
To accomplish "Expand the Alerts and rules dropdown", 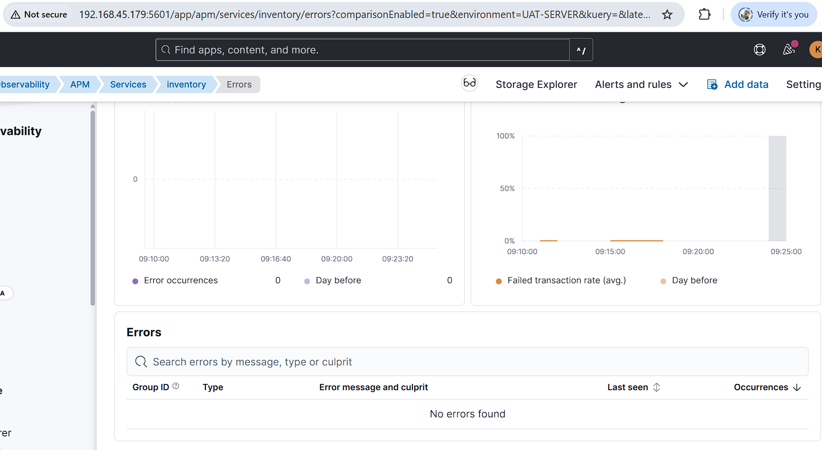I will [x=641, y=85].
